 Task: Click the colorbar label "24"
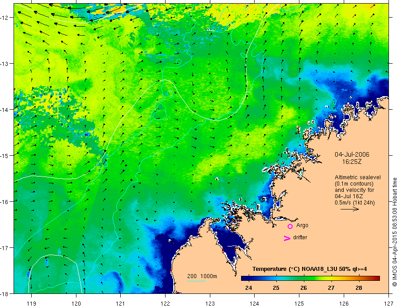248,288
